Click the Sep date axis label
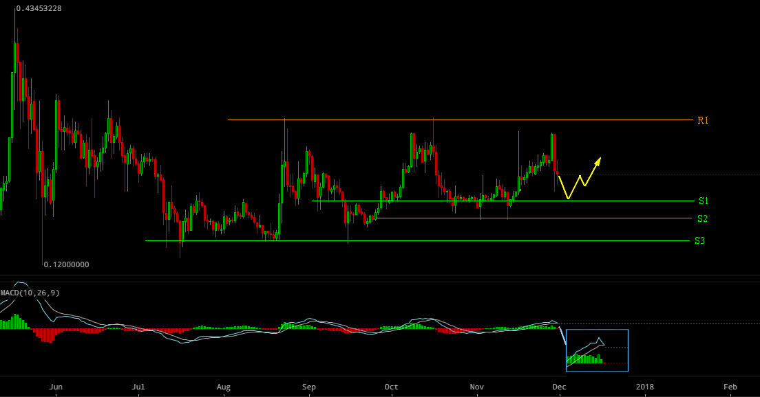This screenshot has height=397, width=760. [x=308, y=387]
